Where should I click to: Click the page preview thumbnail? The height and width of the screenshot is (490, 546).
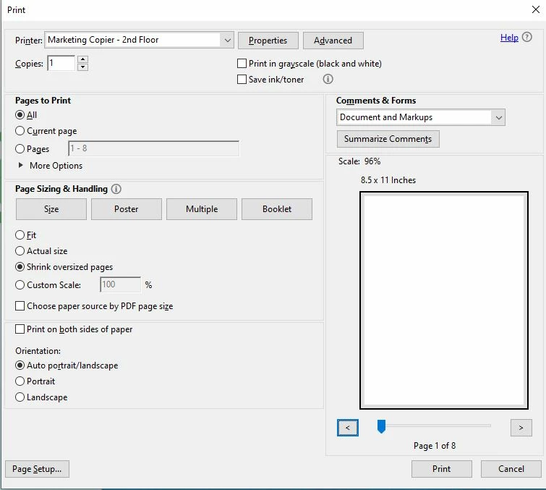(x=444, y=300)
